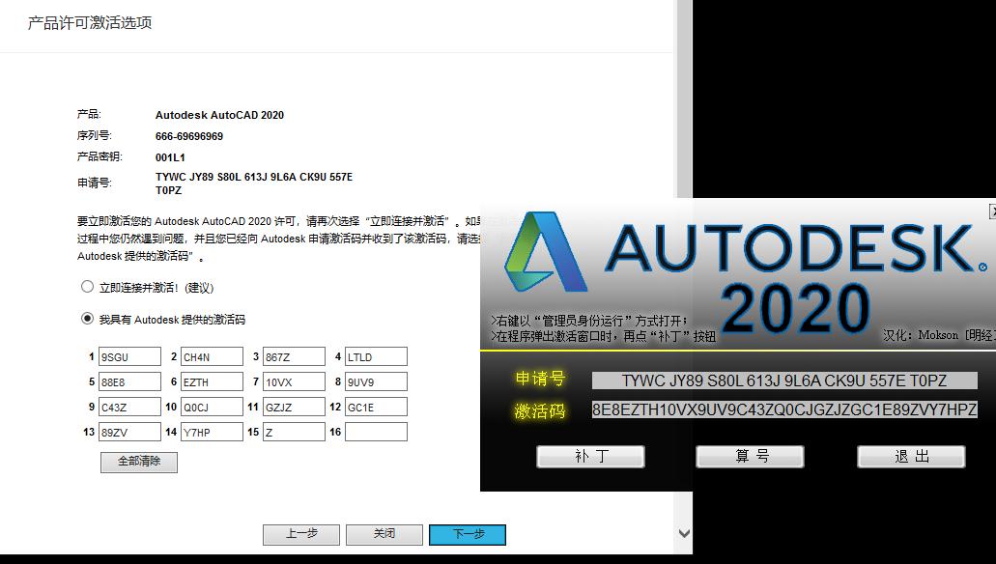Click activation code field 7 containing 10VX
This screenshot has width=996, height=564.
294,381
